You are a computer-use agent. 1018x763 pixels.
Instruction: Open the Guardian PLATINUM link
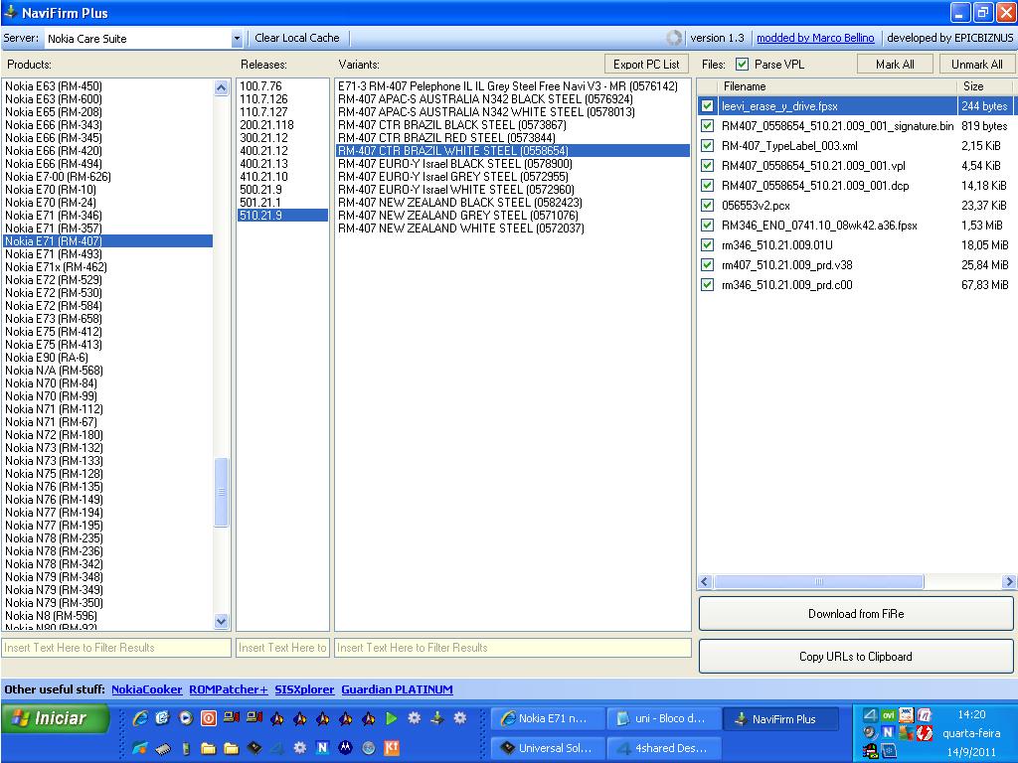(x=398, y=689)
